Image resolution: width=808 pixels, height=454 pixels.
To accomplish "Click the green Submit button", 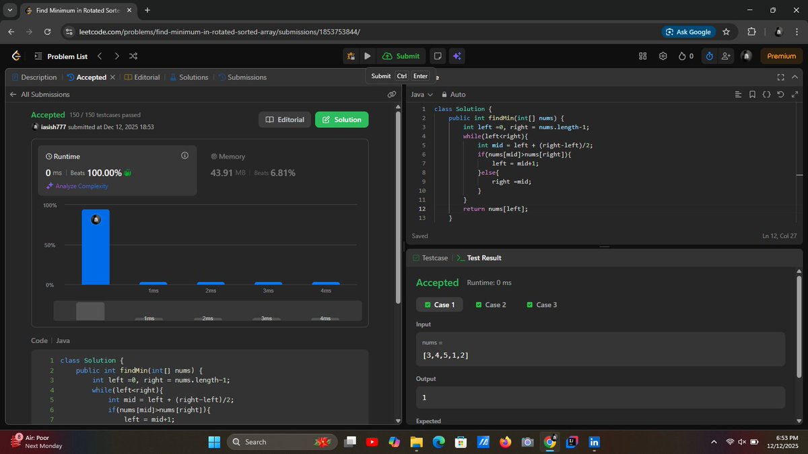I will 401,56.
